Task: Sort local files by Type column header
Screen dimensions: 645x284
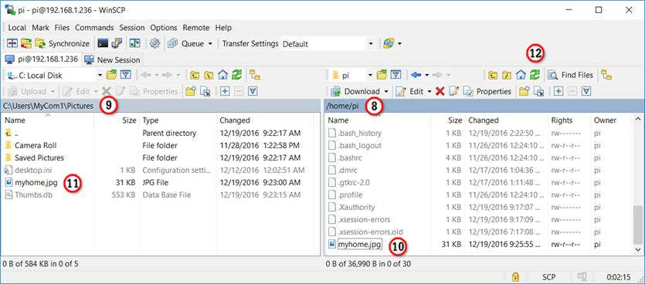Action: (178, 120)
